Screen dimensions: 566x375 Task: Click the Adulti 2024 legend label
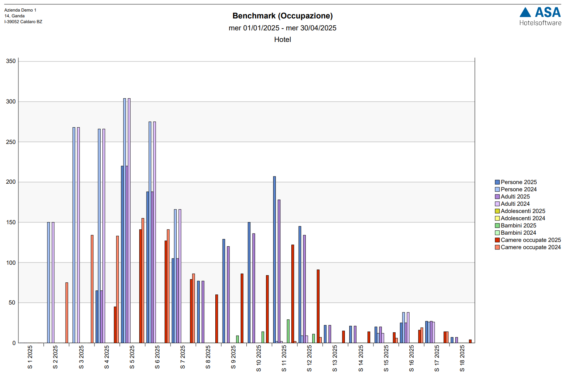(x=515, y=204)
